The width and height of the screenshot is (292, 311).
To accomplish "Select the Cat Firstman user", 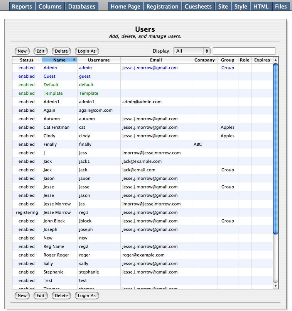I will pyautogui.click(x=56, y=127).
